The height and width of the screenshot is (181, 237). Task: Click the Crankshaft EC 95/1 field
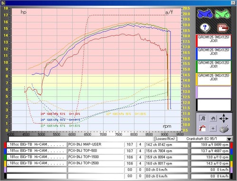[x=201, y=139]
